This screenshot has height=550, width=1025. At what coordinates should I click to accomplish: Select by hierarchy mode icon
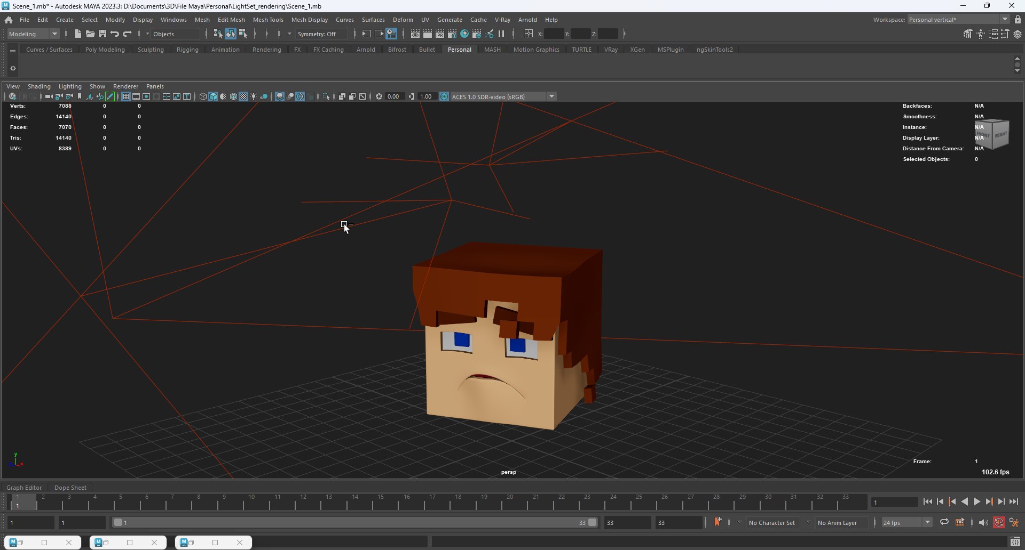218,34
